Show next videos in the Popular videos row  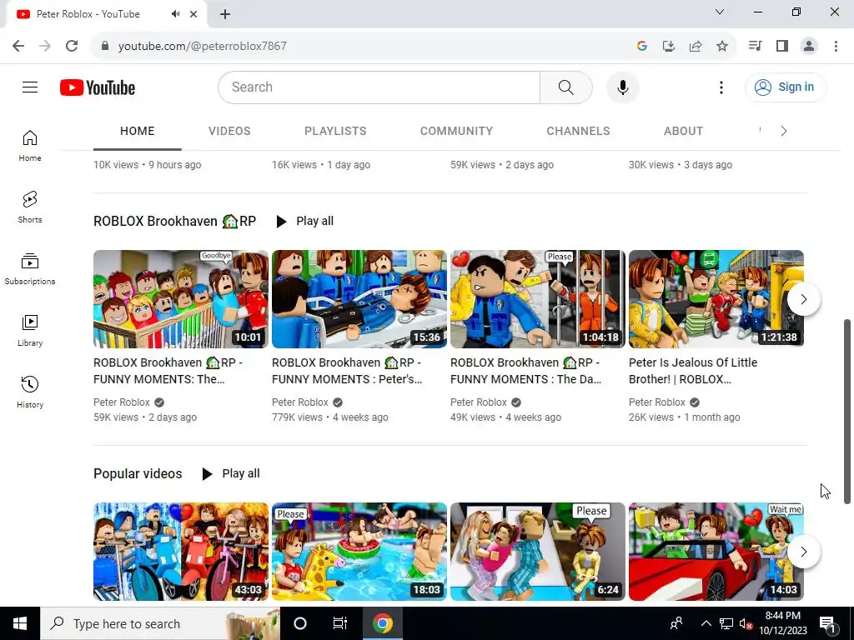click(803, 552)
